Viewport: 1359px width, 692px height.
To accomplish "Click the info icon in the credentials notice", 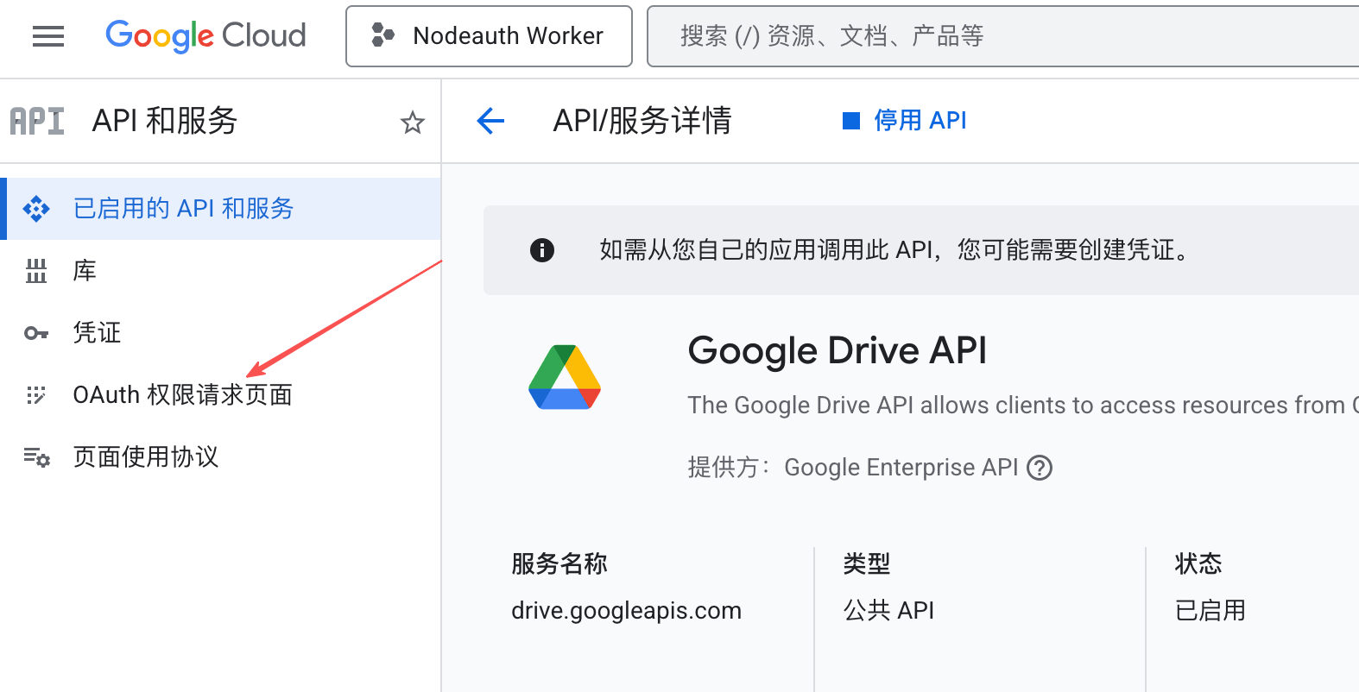I will pos(542,250).
